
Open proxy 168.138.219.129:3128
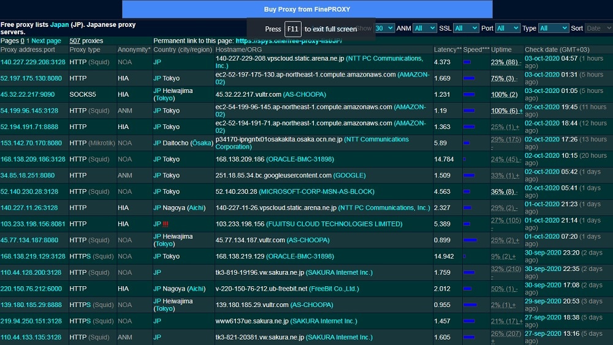[33, 256]
